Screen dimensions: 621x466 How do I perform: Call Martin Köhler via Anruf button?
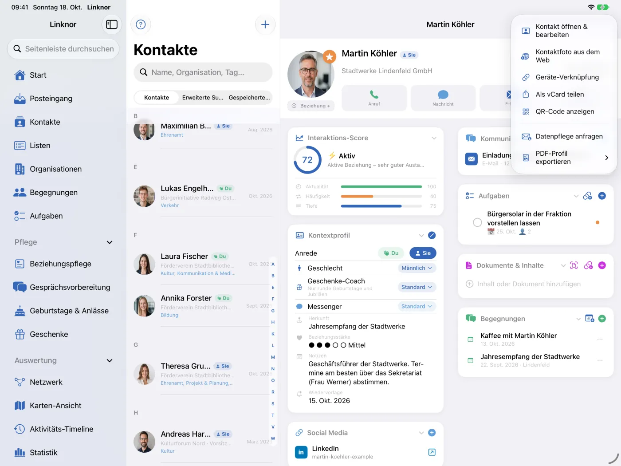pos(374,98)
